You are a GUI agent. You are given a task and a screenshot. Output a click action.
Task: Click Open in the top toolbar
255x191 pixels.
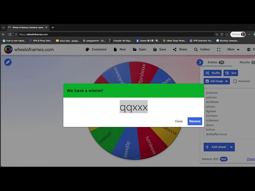pos(139,49)
